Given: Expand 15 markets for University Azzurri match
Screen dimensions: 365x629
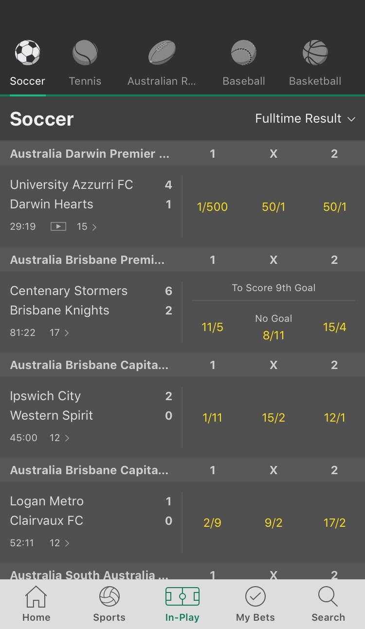Looking at the screenshot, I should coord(87,226).
